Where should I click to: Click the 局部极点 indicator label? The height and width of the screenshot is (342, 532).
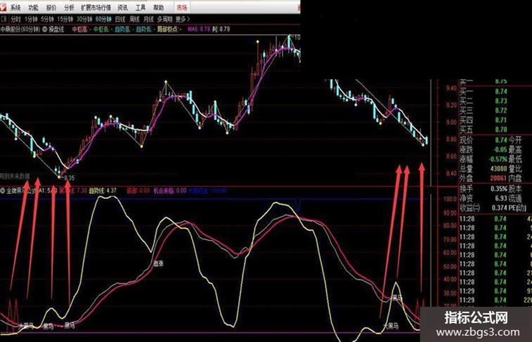coord(167,29)
